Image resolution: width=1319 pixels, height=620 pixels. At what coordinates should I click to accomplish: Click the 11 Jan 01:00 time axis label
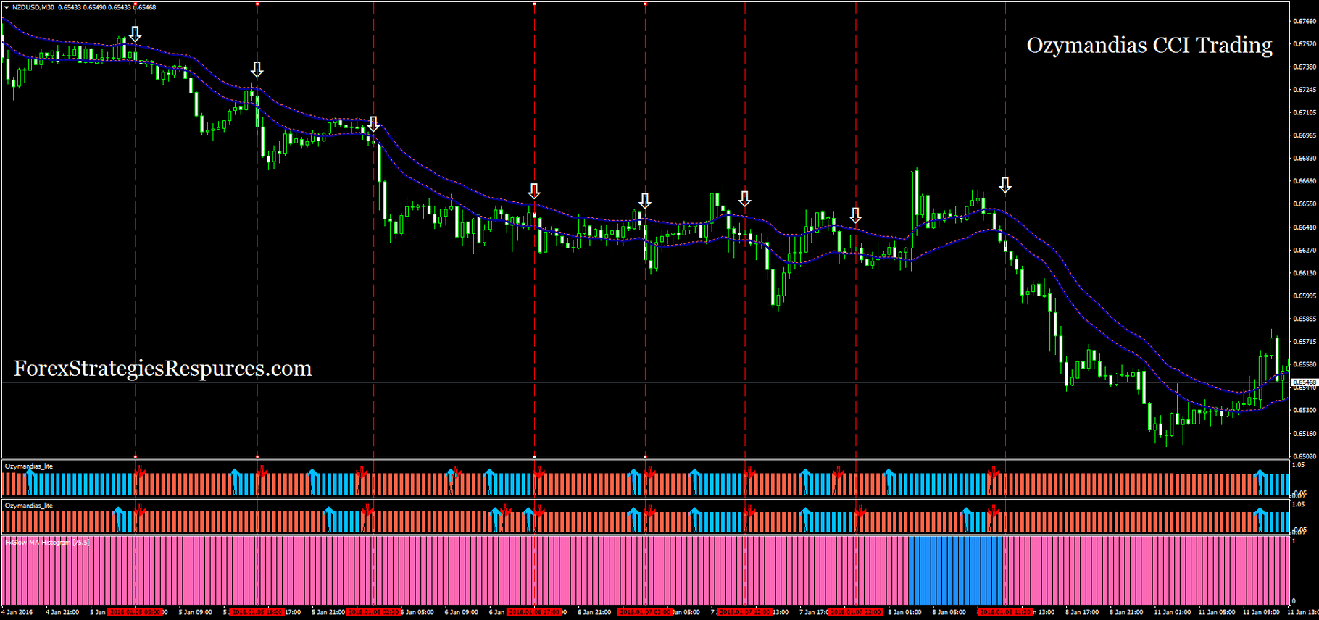tap(1173, 612)
